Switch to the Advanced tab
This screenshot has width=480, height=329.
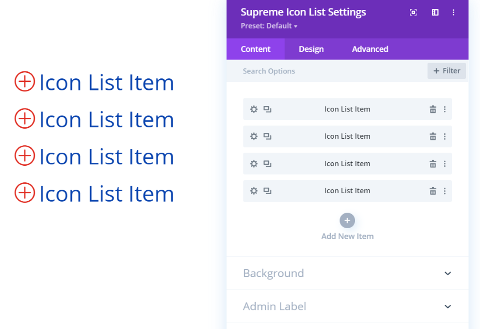(x=370, y=49)
